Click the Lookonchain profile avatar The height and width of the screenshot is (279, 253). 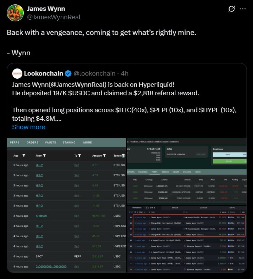(17, 74)
